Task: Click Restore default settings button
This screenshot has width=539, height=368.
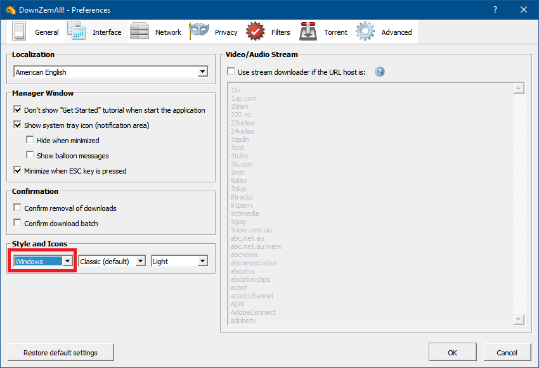Action: 60,353
